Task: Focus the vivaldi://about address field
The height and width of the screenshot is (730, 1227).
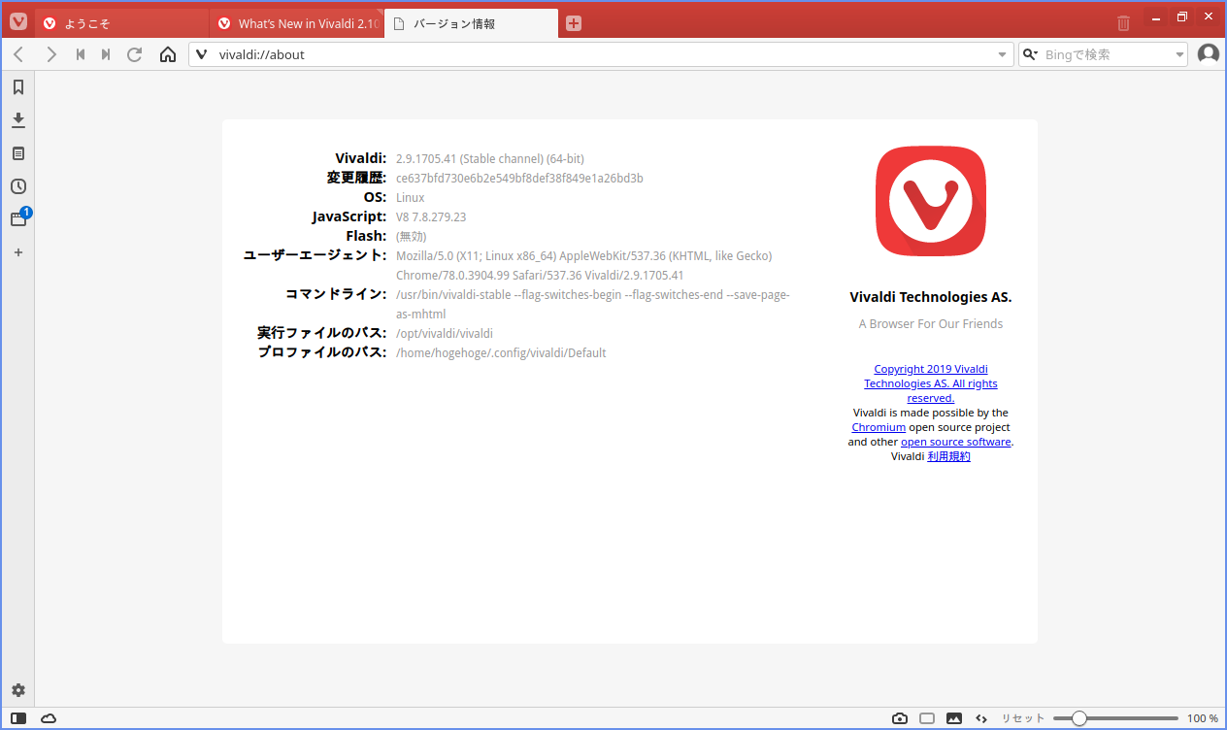Action: coord(602,54)
